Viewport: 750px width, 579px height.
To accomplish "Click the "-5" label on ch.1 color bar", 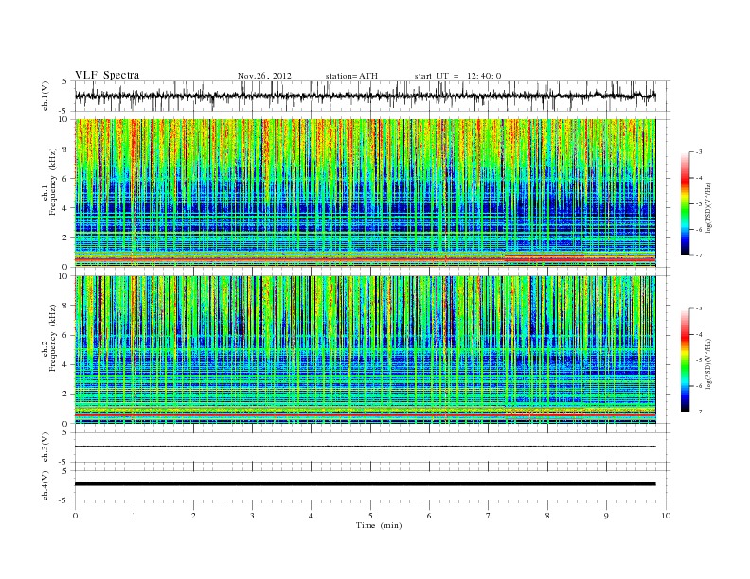I will 699,204.
